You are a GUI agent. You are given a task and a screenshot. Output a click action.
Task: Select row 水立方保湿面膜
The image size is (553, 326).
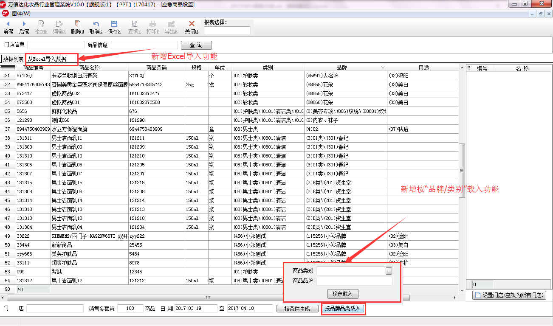tap(230, 129)
